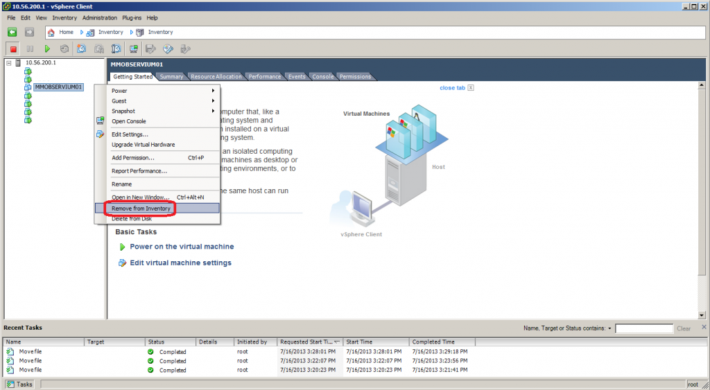Viewport: 710px width, 390px height.
Task: Open the Edit menu
Action: [26, 17]
